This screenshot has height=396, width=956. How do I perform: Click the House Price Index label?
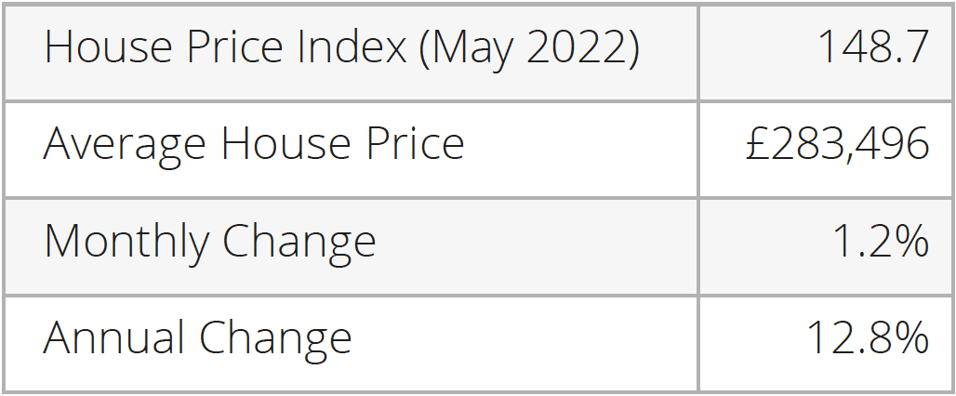click(x=341, y=48)
